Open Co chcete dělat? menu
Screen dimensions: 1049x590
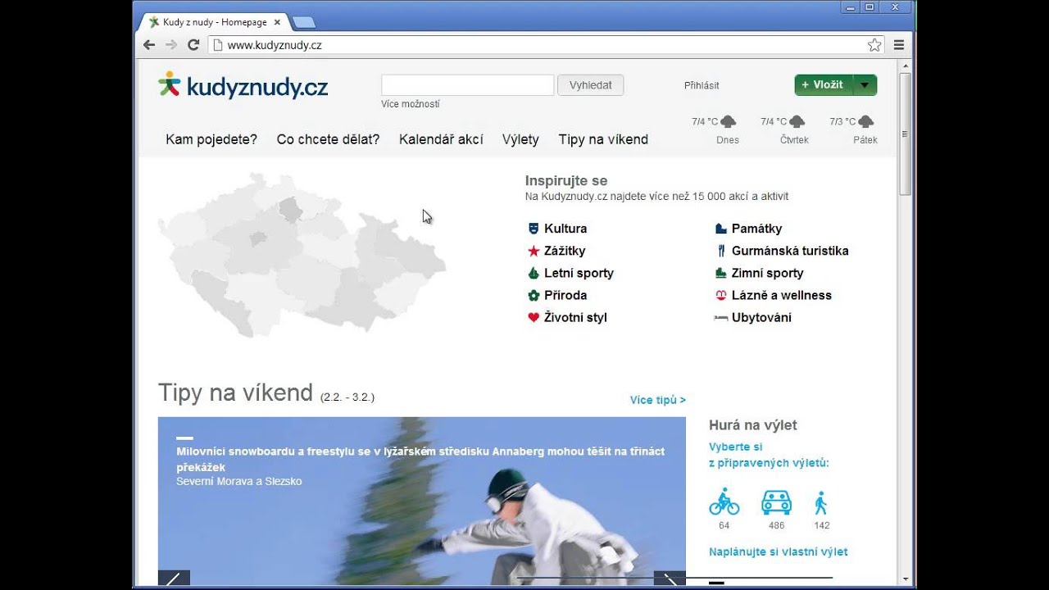pyautogui.click(x=328, y=139)
